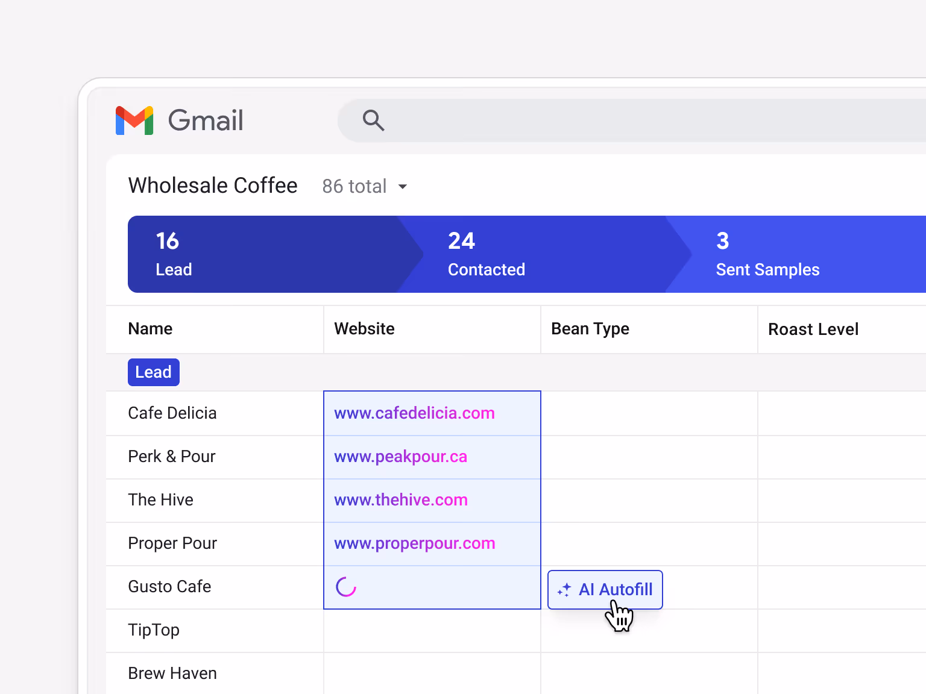Click the Gmail wordmark text

pos(206,120)
